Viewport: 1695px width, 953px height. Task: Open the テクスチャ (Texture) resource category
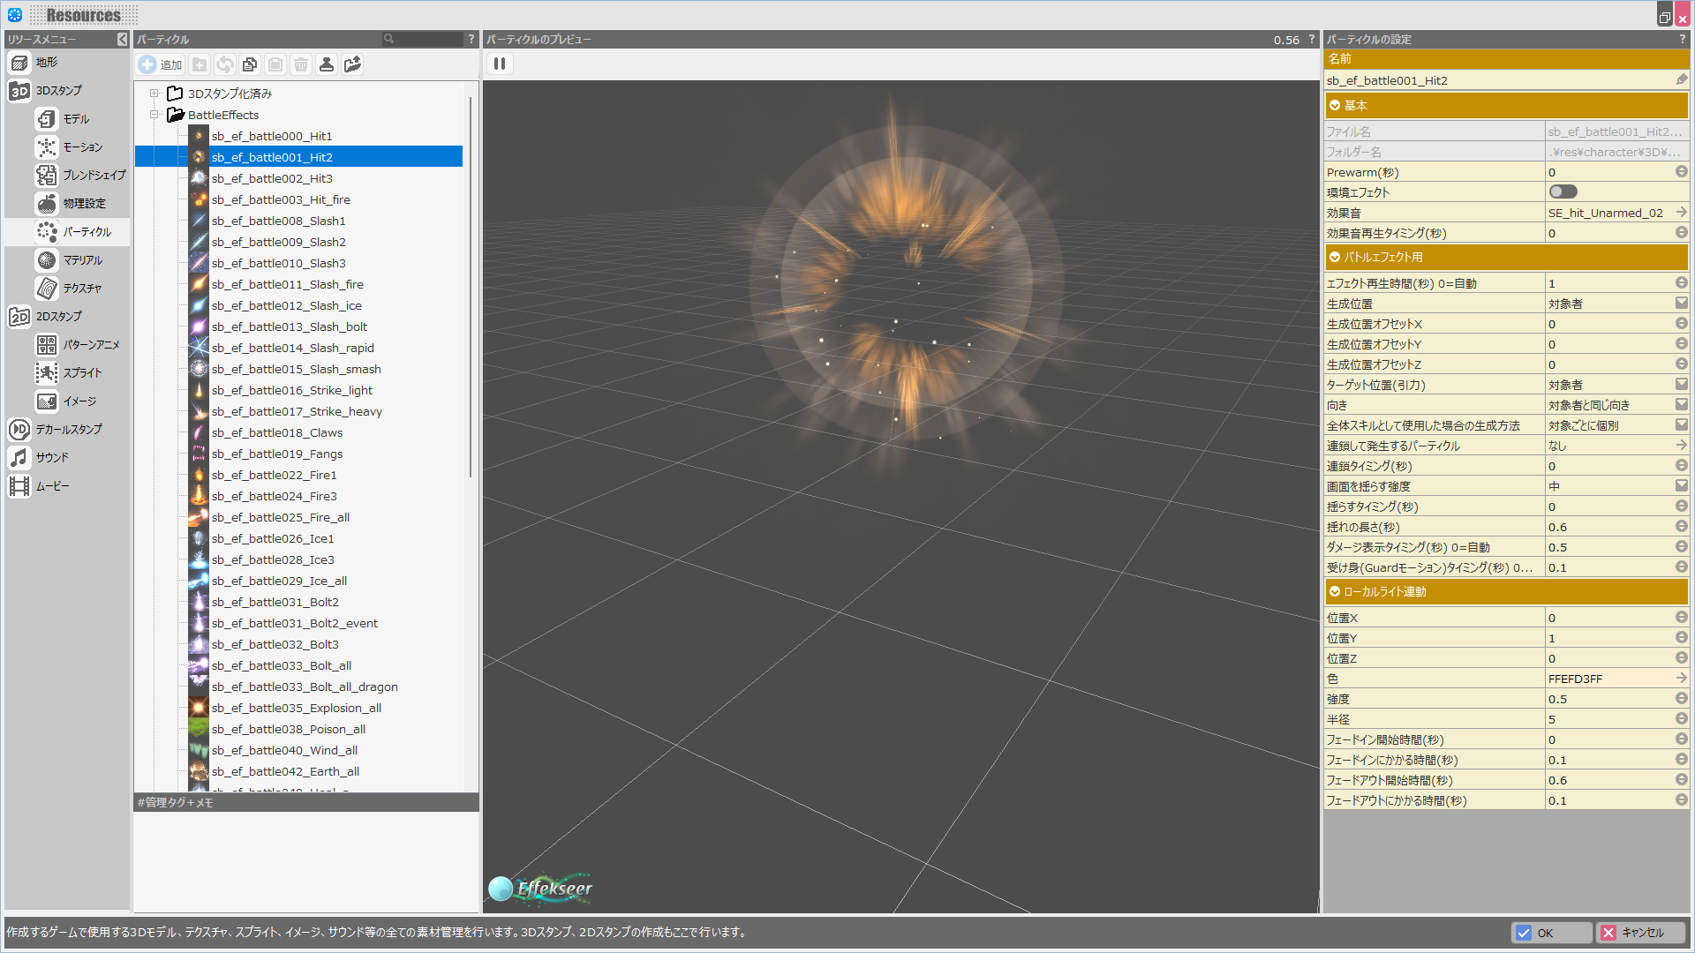(x=82, y=289)
